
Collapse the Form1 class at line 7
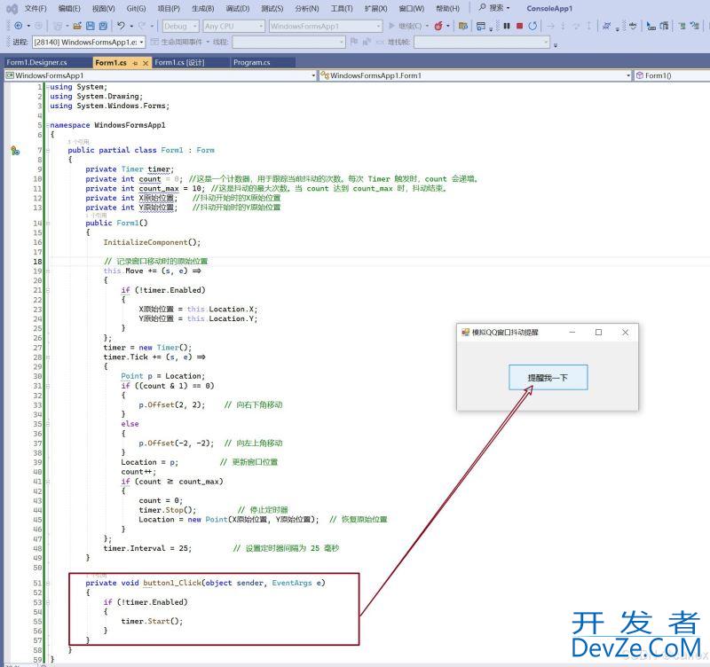pos(47,150)
